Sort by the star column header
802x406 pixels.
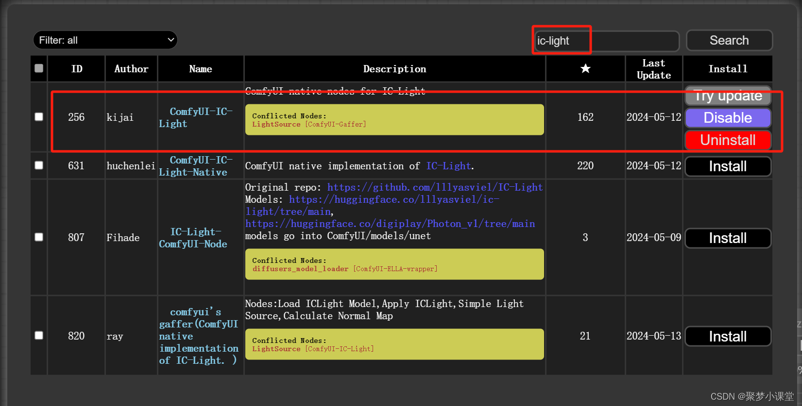(585, 68)
